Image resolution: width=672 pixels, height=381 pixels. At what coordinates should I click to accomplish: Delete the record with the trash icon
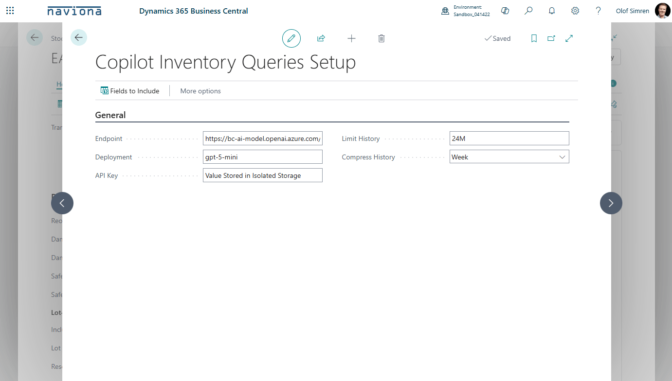(381, 38)
